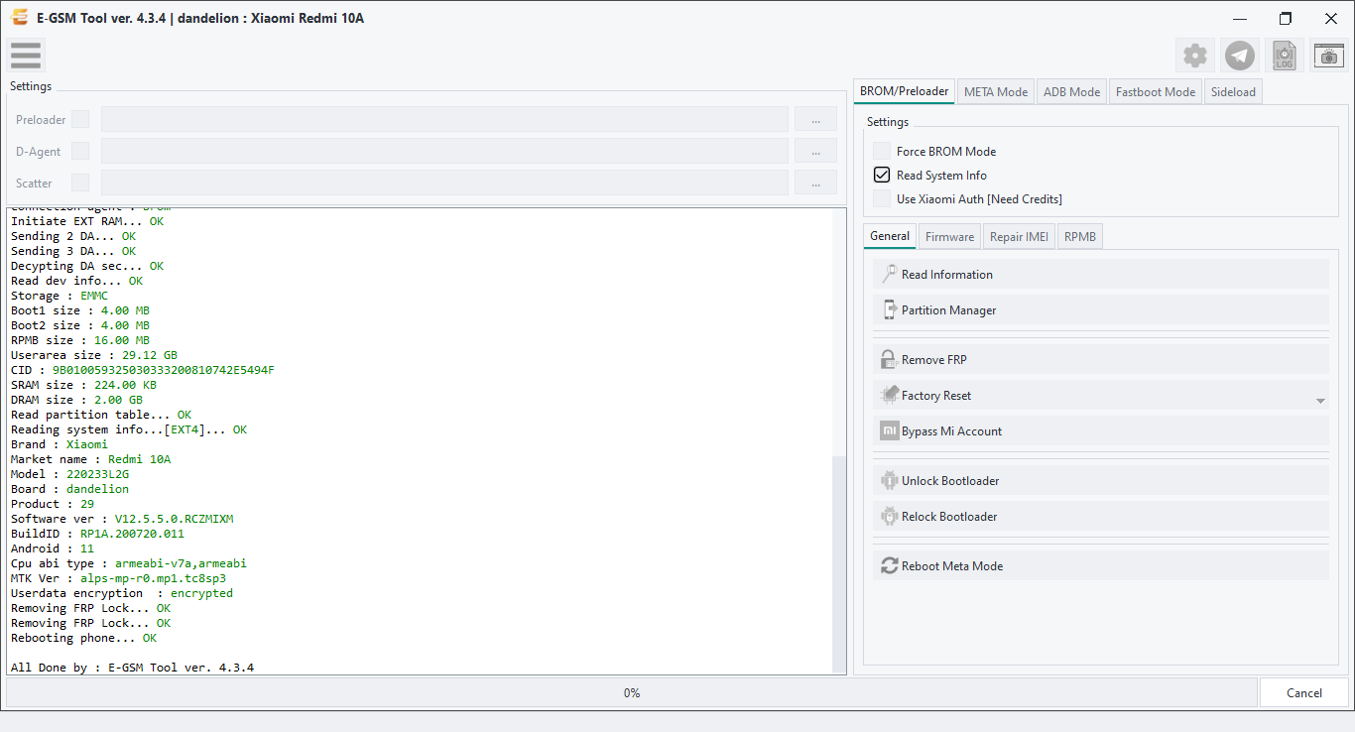Click the D-Agent path field
This screenshot has width=1355, height=732.
click(444, 151)
